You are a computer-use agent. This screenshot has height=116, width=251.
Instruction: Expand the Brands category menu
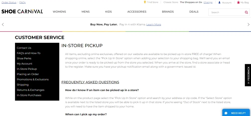pos(168,12)
